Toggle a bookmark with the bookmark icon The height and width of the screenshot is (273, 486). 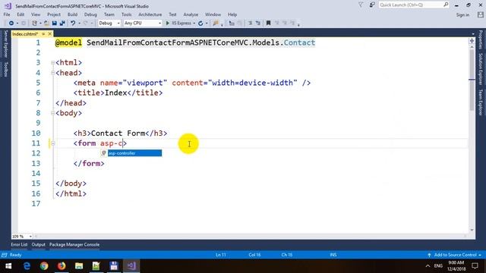(269, 24)
